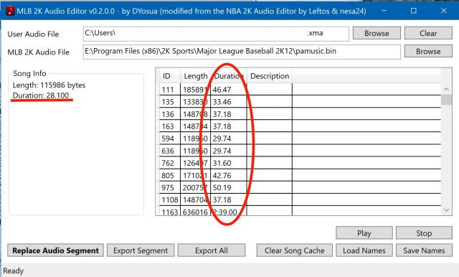The width and height of the screenshot is (459, 277).
Task: Click the Song Info length text
Action: [x=49, y=85]
